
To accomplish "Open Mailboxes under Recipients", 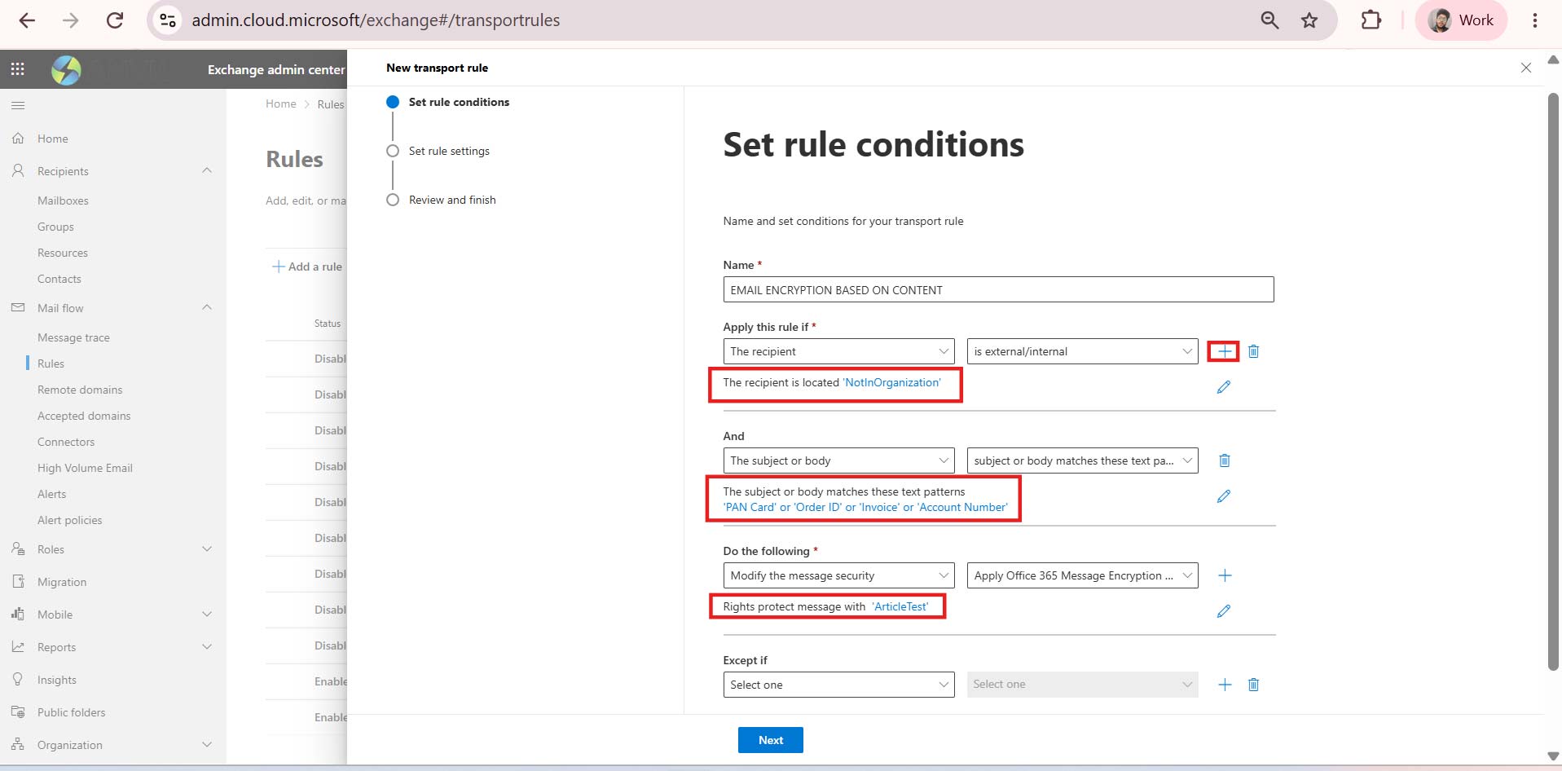I will tap(63, 200).
